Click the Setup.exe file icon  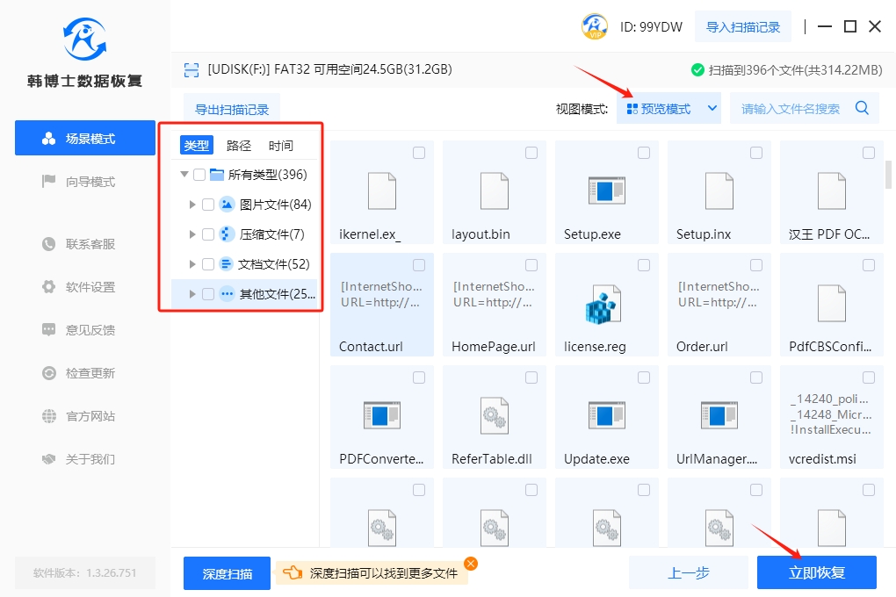coord(605,191)
